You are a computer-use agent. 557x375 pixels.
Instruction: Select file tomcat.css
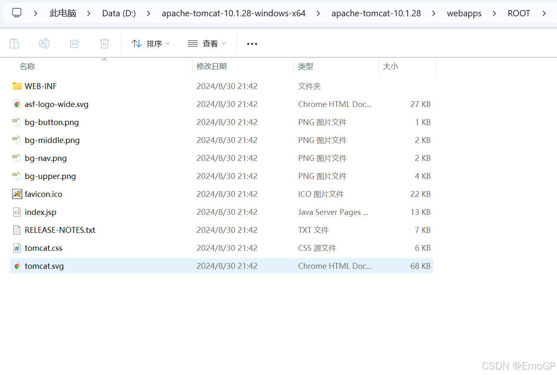(x=43, y=248)
